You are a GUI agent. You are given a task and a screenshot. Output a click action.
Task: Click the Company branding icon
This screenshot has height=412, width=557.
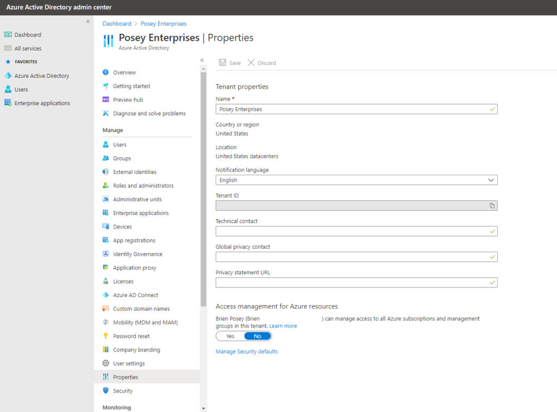(106, 349)
